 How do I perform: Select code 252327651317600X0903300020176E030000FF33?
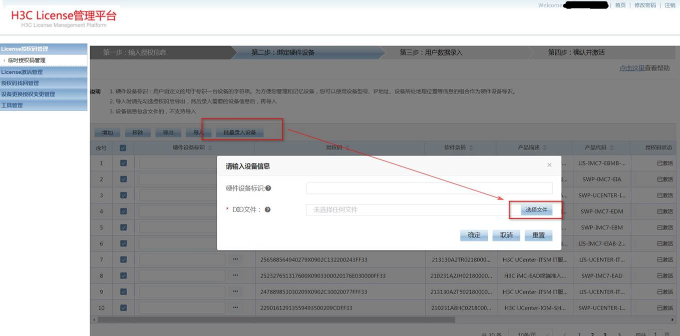(x=323, y=275)
